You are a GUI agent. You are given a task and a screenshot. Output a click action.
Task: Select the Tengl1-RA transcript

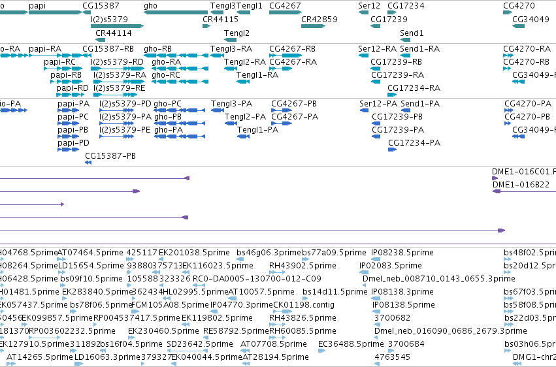pyautogui.click(x=243, y=82)
